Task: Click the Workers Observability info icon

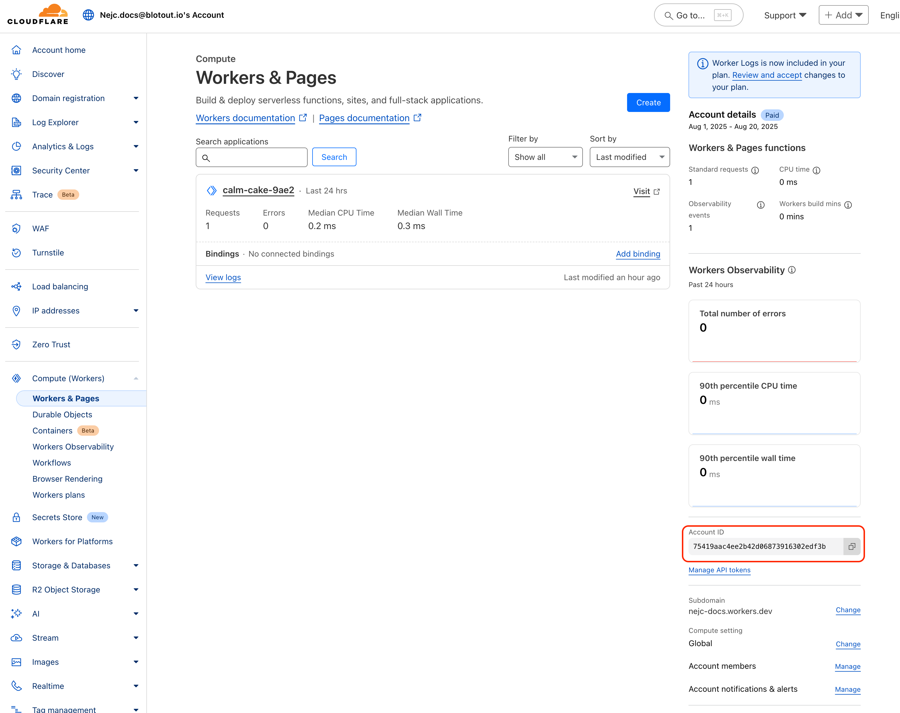Action: pyautogui.click(x=792, y=270)
